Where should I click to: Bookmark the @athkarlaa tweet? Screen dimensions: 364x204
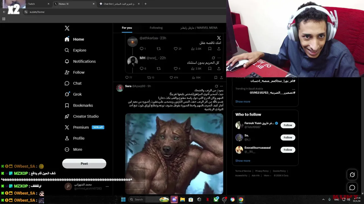coord(210,49)
